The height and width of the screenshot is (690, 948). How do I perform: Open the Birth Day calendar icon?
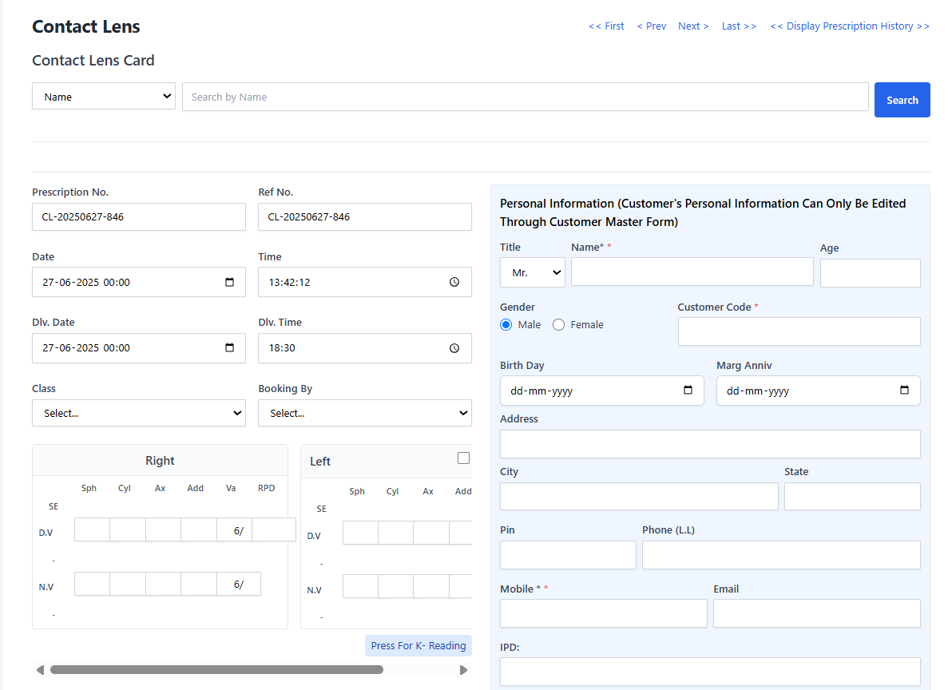click(688, 390)
